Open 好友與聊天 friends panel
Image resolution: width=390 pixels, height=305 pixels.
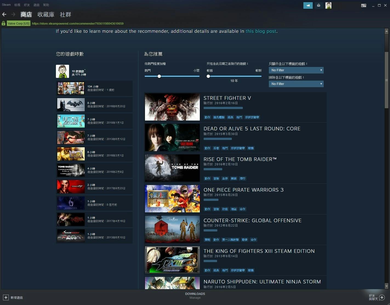(x=376, y=297)
